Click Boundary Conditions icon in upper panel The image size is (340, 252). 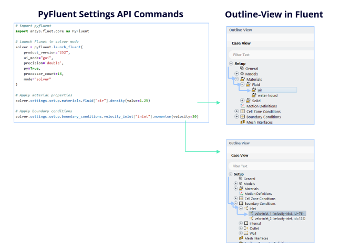243,117
